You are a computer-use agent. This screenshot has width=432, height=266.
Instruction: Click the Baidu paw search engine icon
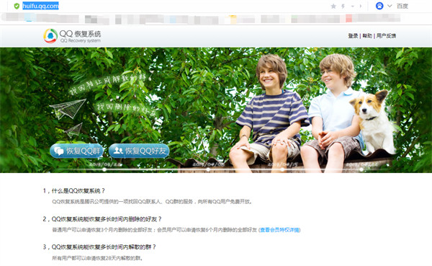tap(379, 6)
